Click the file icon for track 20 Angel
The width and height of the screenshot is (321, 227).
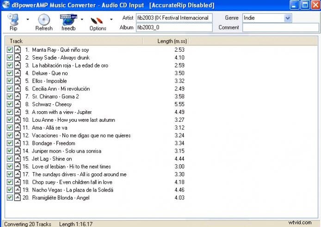point(18,197)
